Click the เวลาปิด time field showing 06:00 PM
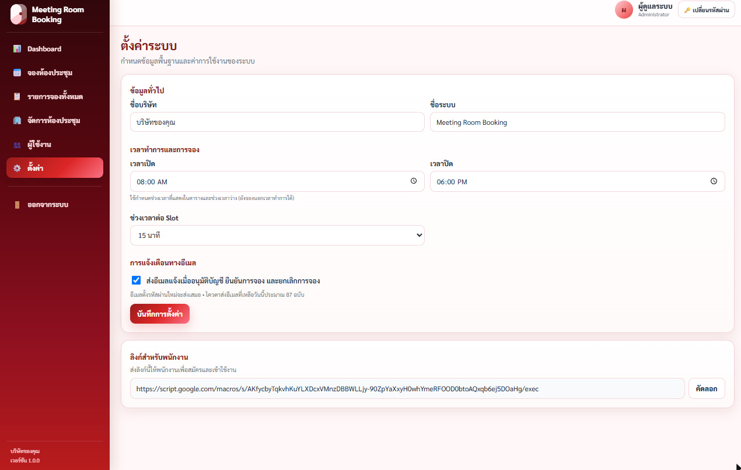Image resolution: width=741 pixels, height=470 pixels. point(578,181)
